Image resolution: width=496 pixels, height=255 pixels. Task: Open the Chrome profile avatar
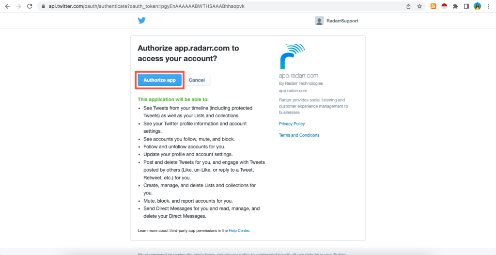click(x=477, y=6)
